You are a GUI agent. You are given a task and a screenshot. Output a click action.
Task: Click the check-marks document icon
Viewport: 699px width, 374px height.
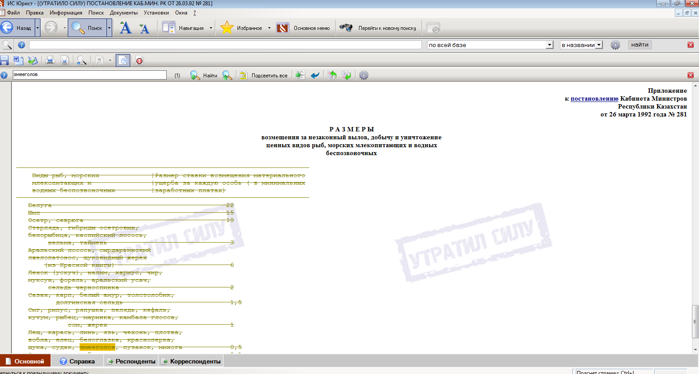click(33, 60)
